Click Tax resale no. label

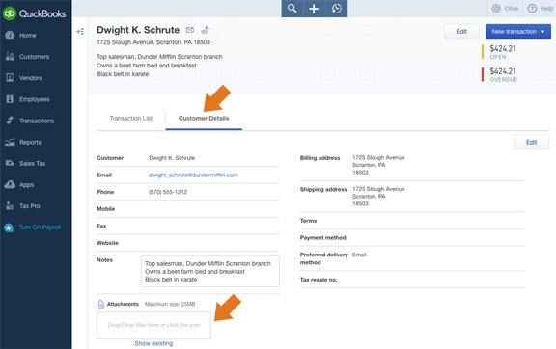point(319,280)
